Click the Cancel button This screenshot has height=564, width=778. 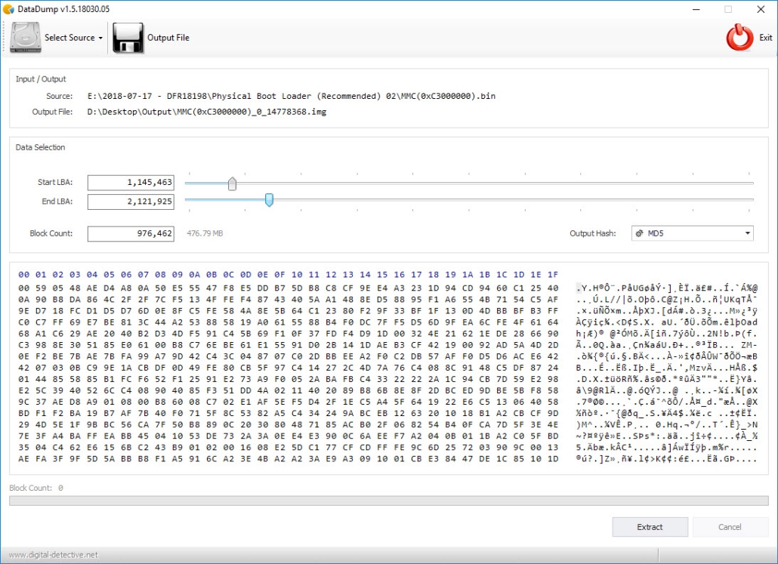coord(730,527)
